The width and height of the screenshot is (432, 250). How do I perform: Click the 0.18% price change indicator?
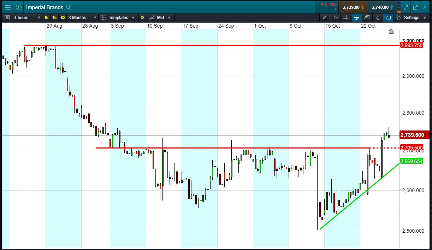pyautogui.click(x=329, y=5)
